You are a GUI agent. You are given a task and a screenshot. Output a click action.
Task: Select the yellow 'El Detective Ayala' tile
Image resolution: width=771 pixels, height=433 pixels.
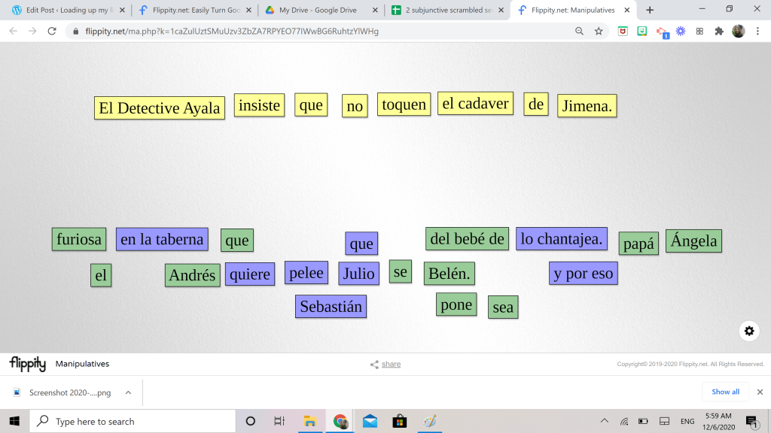pyautogui.click(x=160, y=108)
